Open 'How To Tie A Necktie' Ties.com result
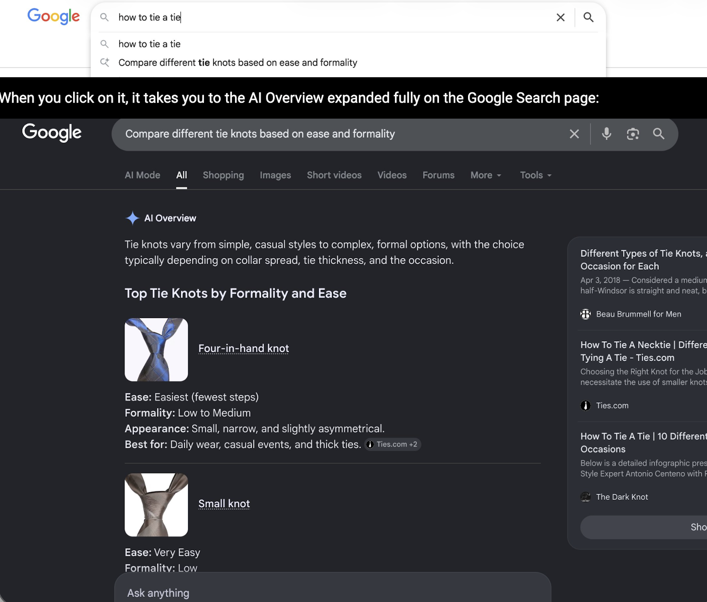The width and height of the screenshot is (707, 602). pyautogui.click(x=643, y=351)
